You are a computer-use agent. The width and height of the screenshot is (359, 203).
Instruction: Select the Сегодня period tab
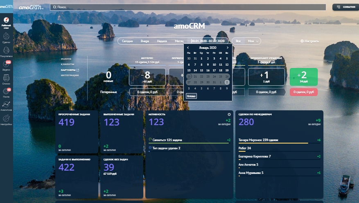click(x=127, y=41)
